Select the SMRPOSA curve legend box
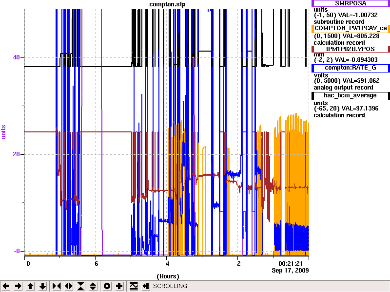The width and height of the screenshot is (390, 292). (x=350, y=3)
